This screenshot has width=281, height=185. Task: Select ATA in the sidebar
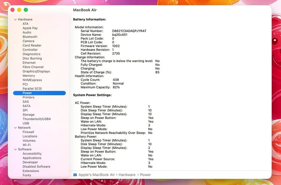tap(25, 24)
